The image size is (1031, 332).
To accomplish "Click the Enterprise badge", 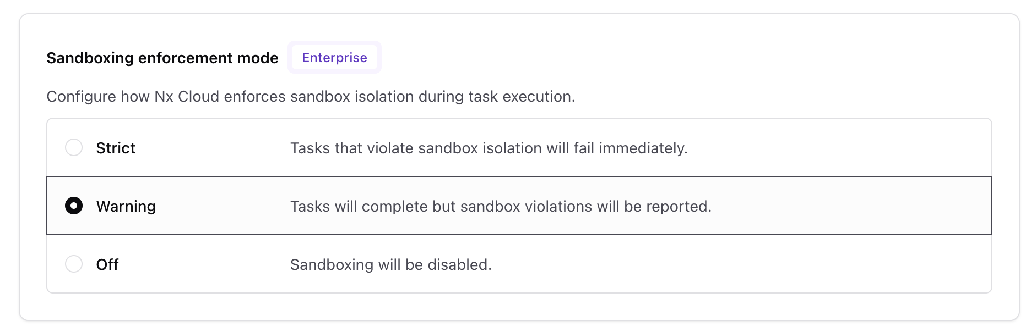I will click(334, 57).
